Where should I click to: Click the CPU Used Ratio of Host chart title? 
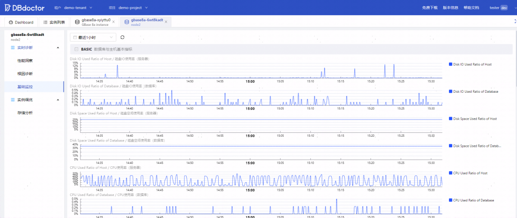(x=106, y=168)
